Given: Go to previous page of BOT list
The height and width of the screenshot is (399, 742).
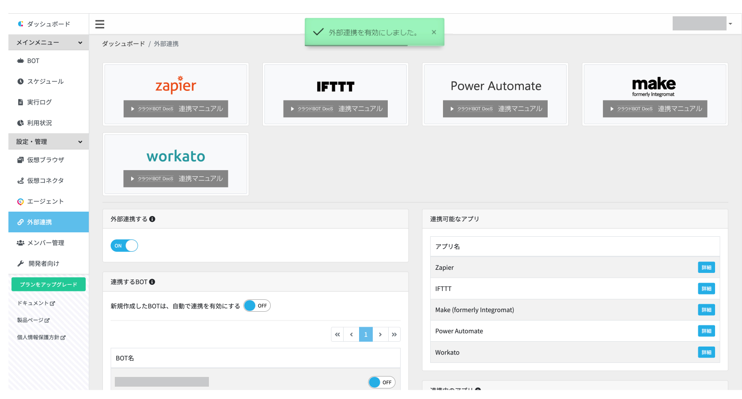Looking at the screenshot, I should point(352,334).
